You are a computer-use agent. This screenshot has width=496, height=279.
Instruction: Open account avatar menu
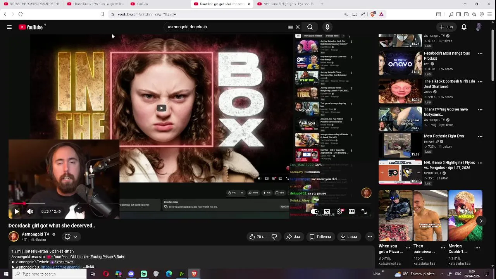coord(479,27)
